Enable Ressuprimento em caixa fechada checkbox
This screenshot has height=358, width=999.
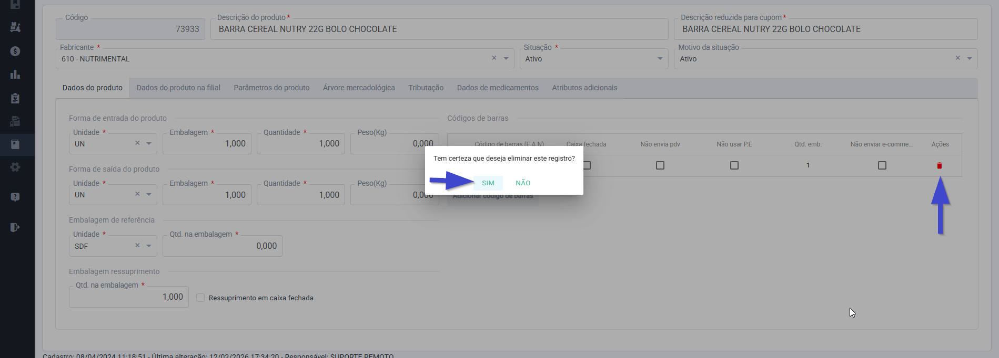tap(200, 298)
